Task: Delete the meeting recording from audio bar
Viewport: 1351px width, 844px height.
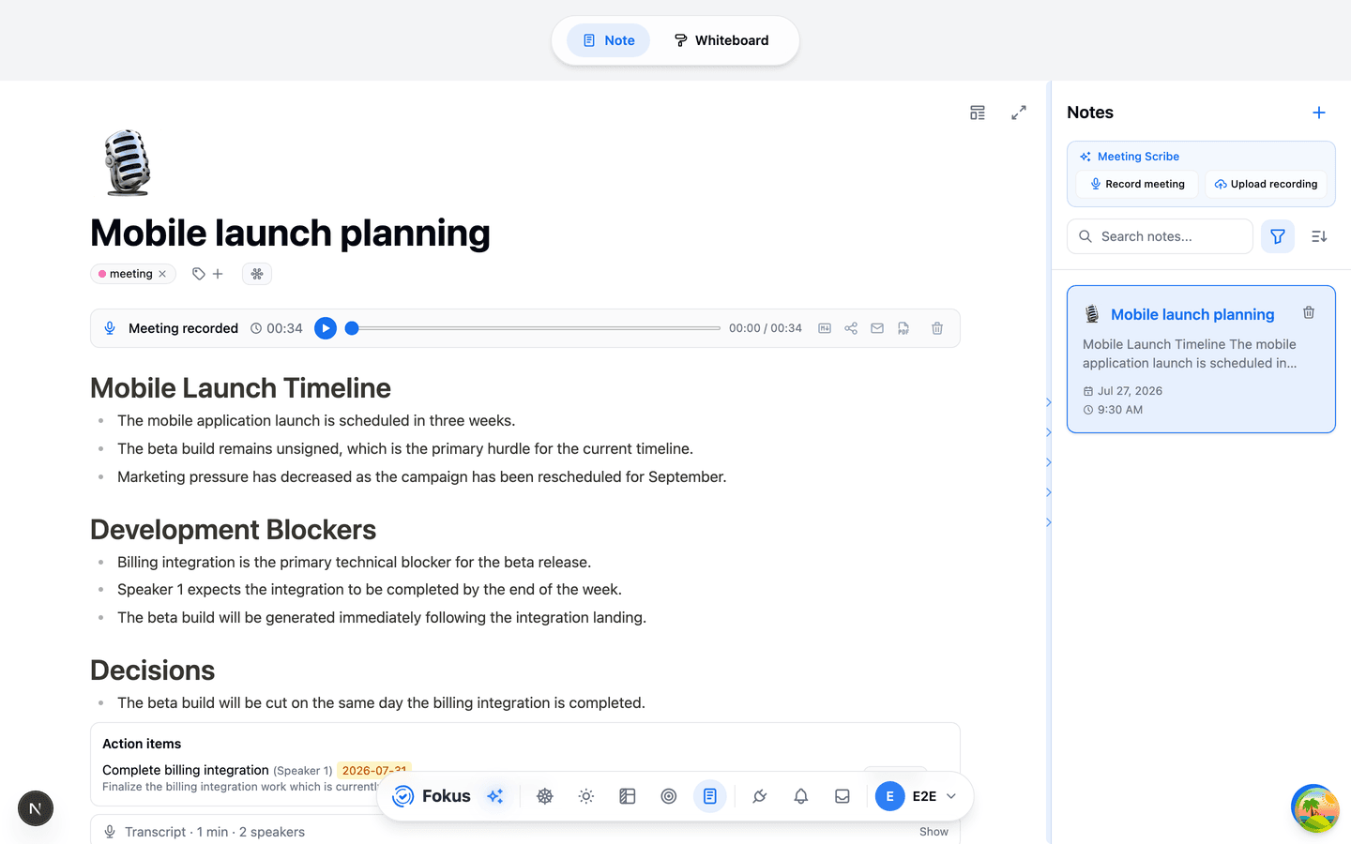Action: pyautogui.click(x=937, y=328)
